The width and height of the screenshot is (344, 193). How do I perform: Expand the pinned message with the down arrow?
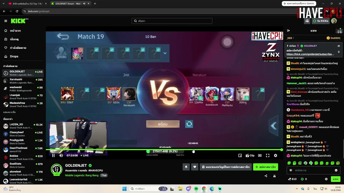point(339,52)
